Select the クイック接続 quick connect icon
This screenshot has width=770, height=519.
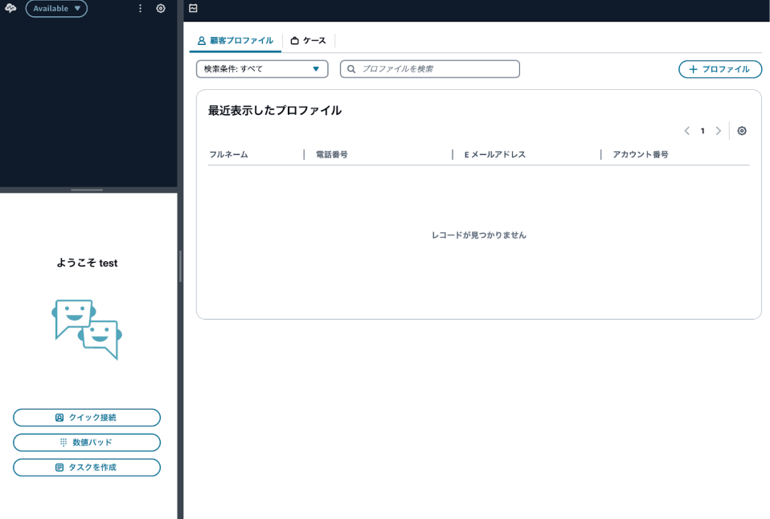pos(60,417)
